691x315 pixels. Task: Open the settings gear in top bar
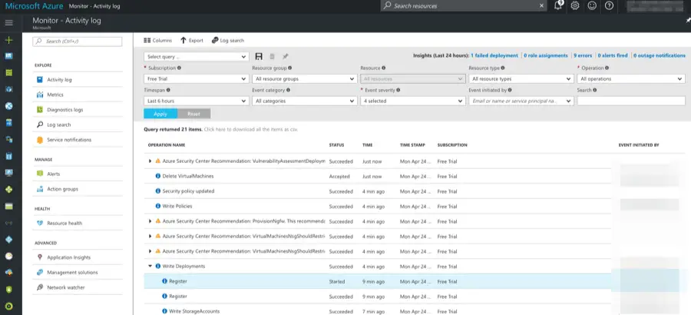(575, 5)
